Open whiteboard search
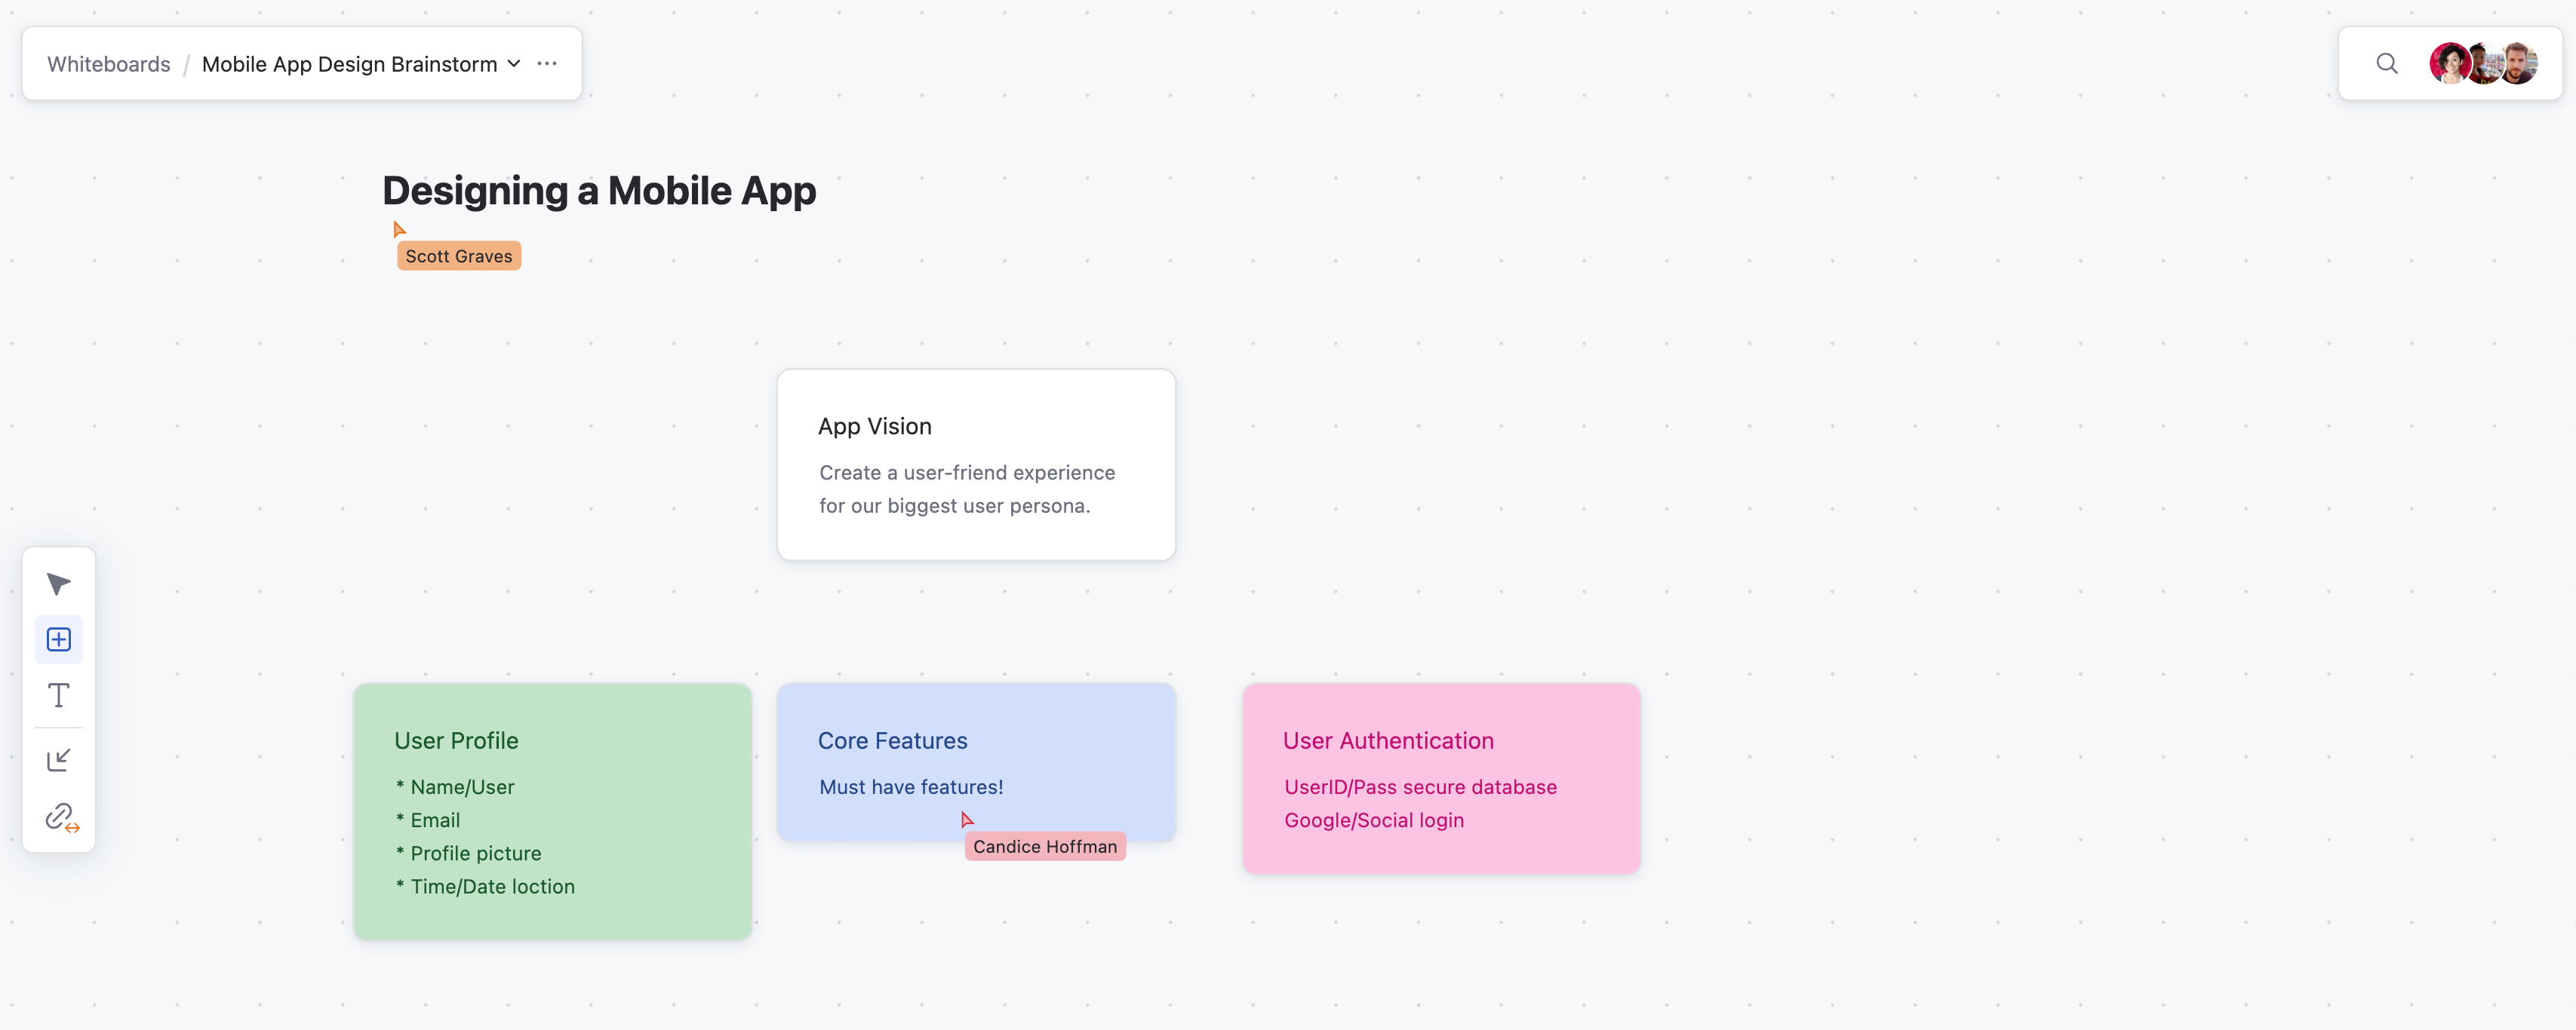 2386,64
